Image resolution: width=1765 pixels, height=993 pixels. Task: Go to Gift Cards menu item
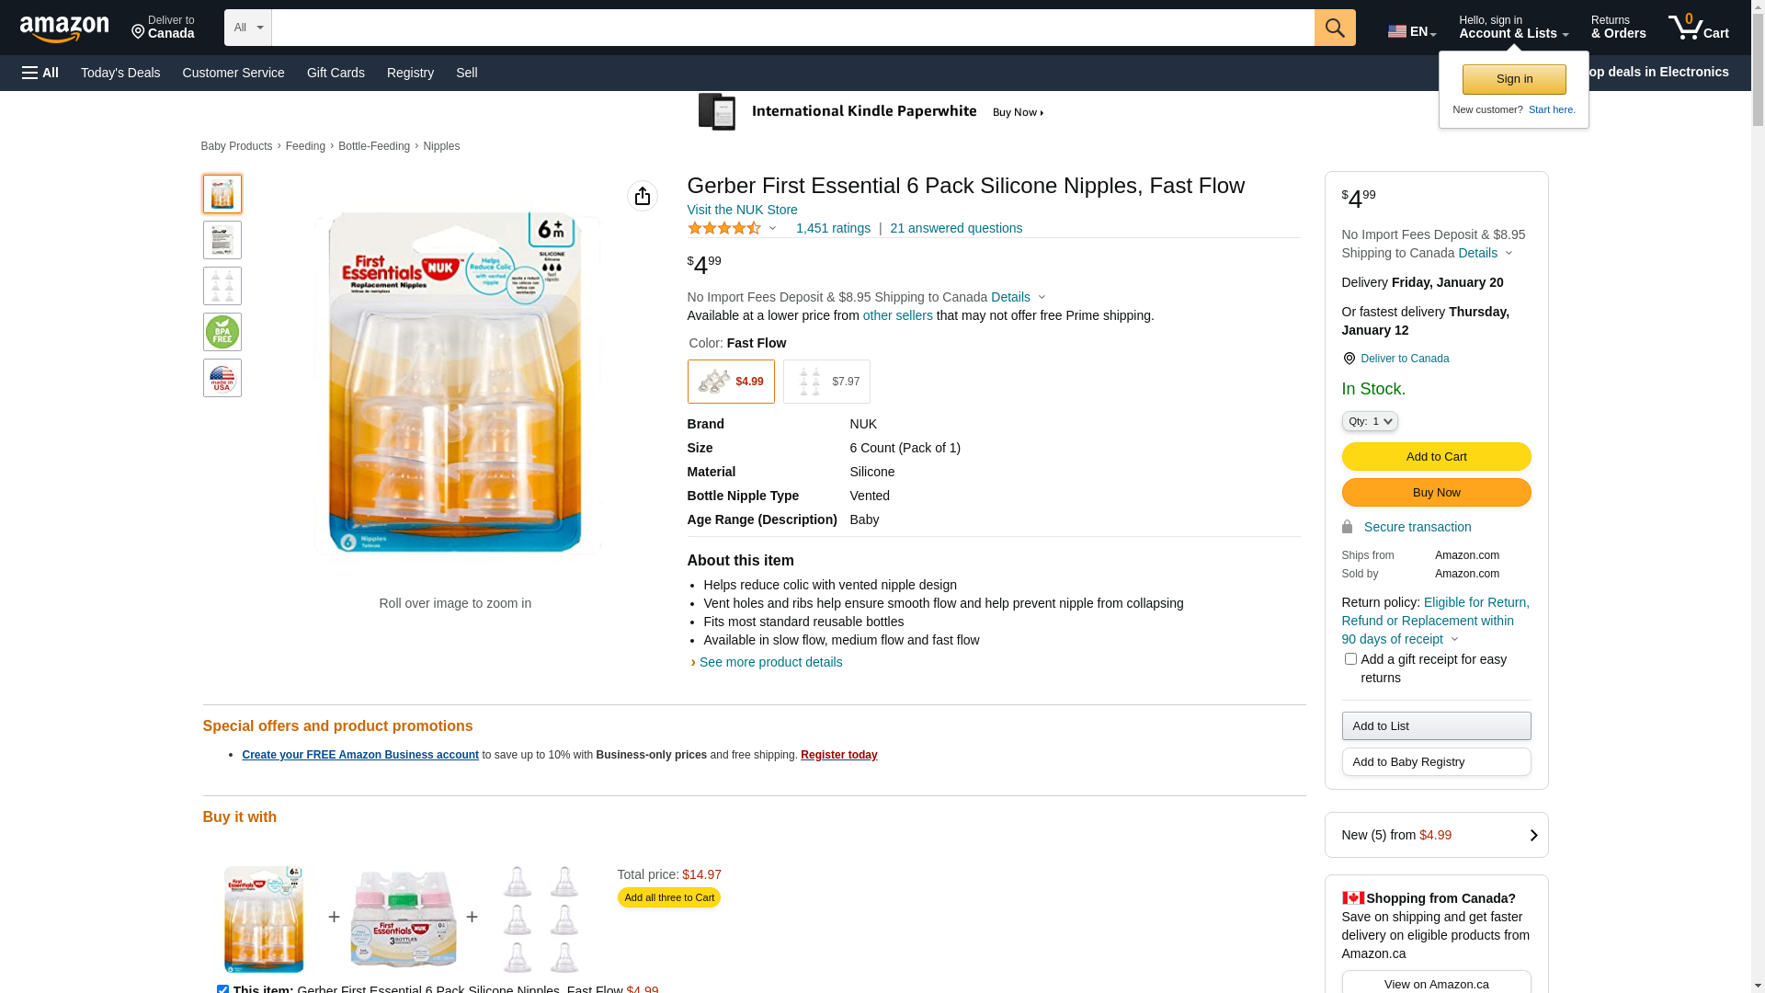(336, 73)
